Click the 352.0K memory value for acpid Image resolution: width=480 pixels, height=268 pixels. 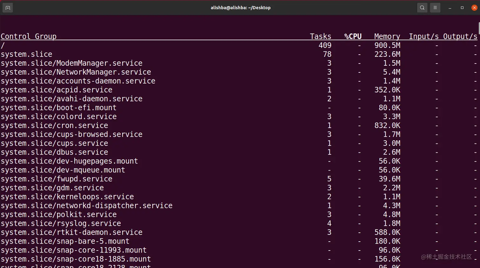tap(387, 90)
